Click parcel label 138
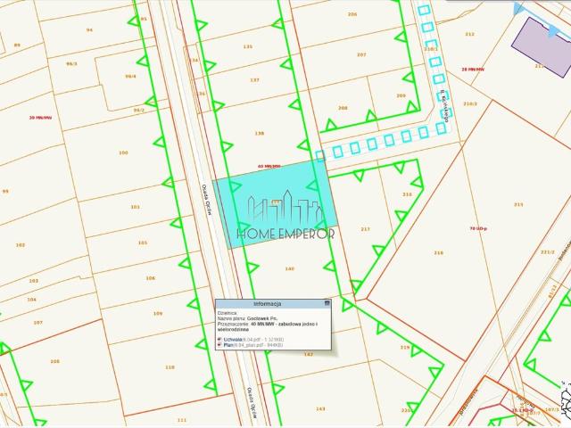 coord(260,134)
